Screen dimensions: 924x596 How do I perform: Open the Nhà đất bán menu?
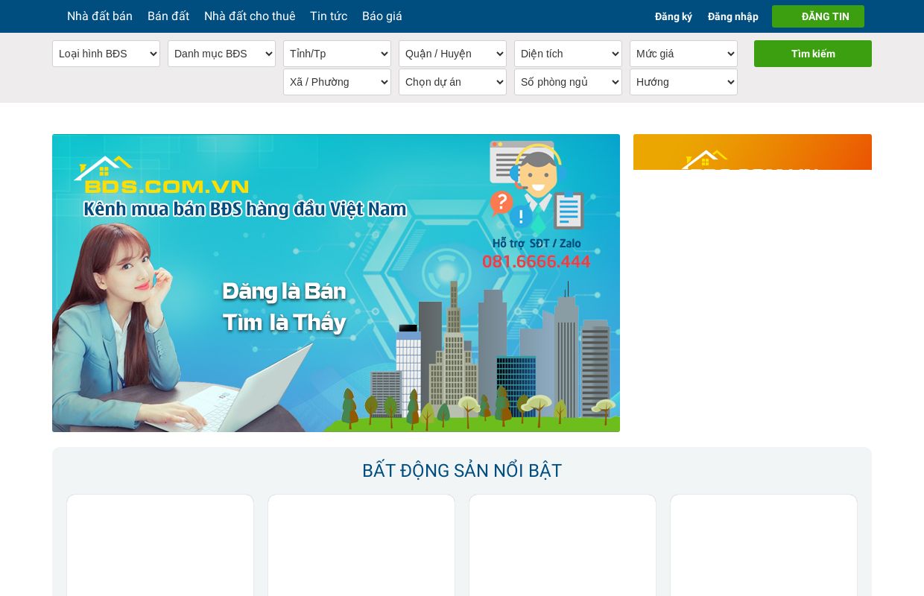[x=100, y=16]
